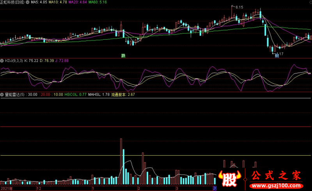
Task: Click the KDJ(9,3,3) parameter label
Action: [x=14, y=61]
